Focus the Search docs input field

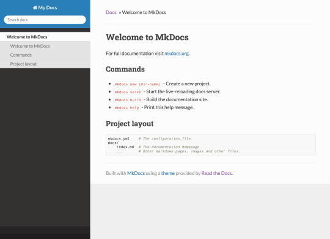[x=45, y=20]
